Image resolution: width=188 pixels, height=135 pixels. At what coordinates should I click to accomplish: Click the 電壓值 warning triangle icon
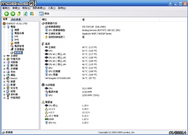tap(43, 102)
